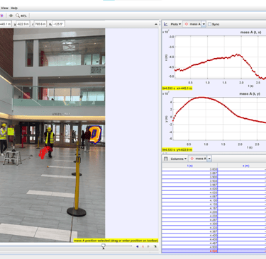This screenshot has height=259, width=266.
Task: Click the y position field showing -622.9 m
Action: click(x=23, y=24)
